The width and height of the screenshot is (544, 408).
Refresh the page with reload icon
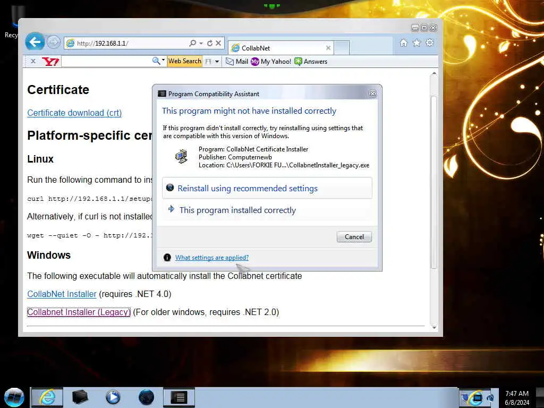tap(210, 43)
